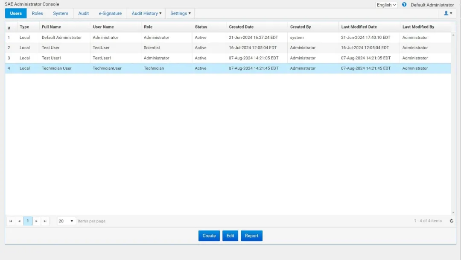The image size is (461, 260).
Task: Change the items per page dropdown
Action: [x=67, y=221]
